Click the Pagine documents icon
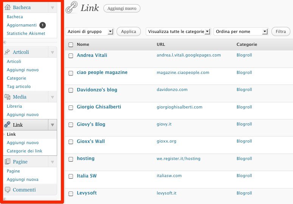Screen dimensions: 293x204 pos(8,161)
